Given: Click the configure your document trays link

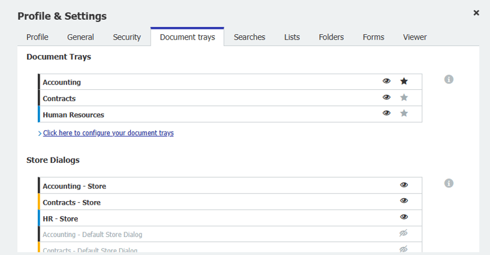Looking at the screenshot, I should point(108,133).
